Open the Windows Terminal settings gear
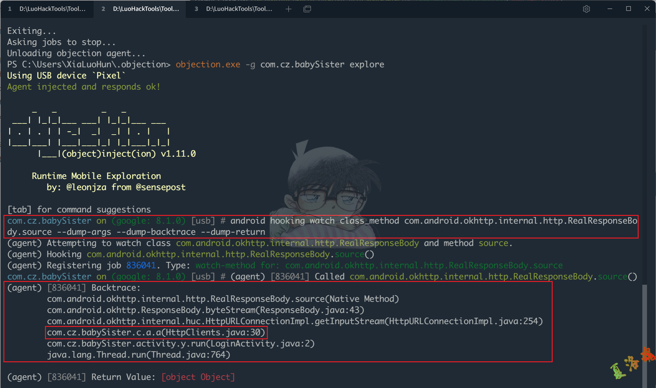Image resolution: width=656 pixels, height=388 pixels. [x=586, y=9]
